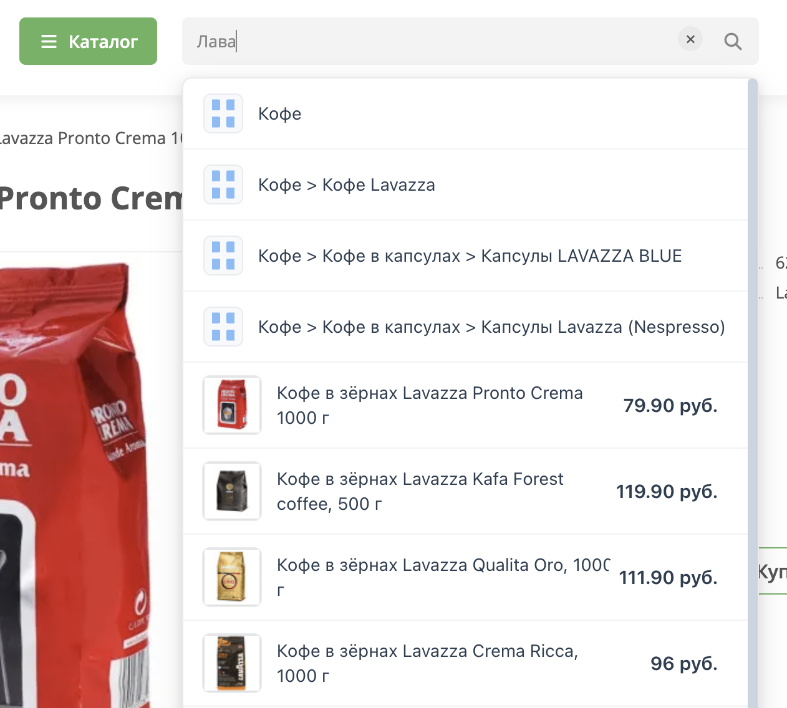
Task: Click the grid icon beside Кофе category
Action: 223,113
